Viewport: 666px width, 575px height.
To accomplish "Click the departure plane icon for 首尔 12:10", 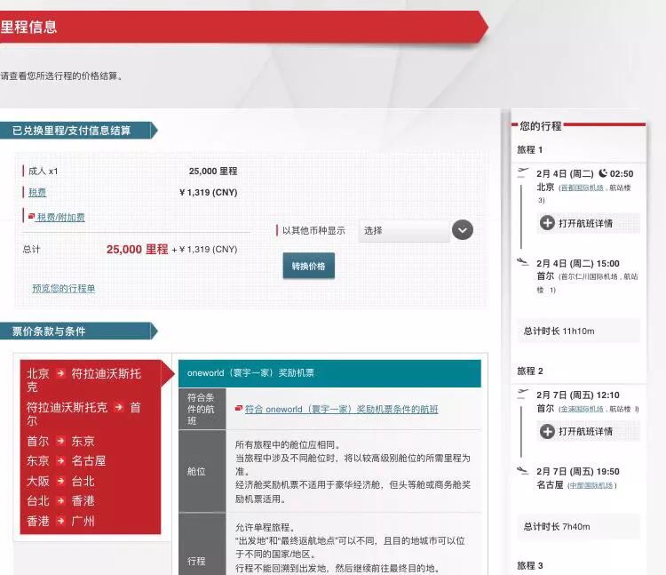I will 523,394.
